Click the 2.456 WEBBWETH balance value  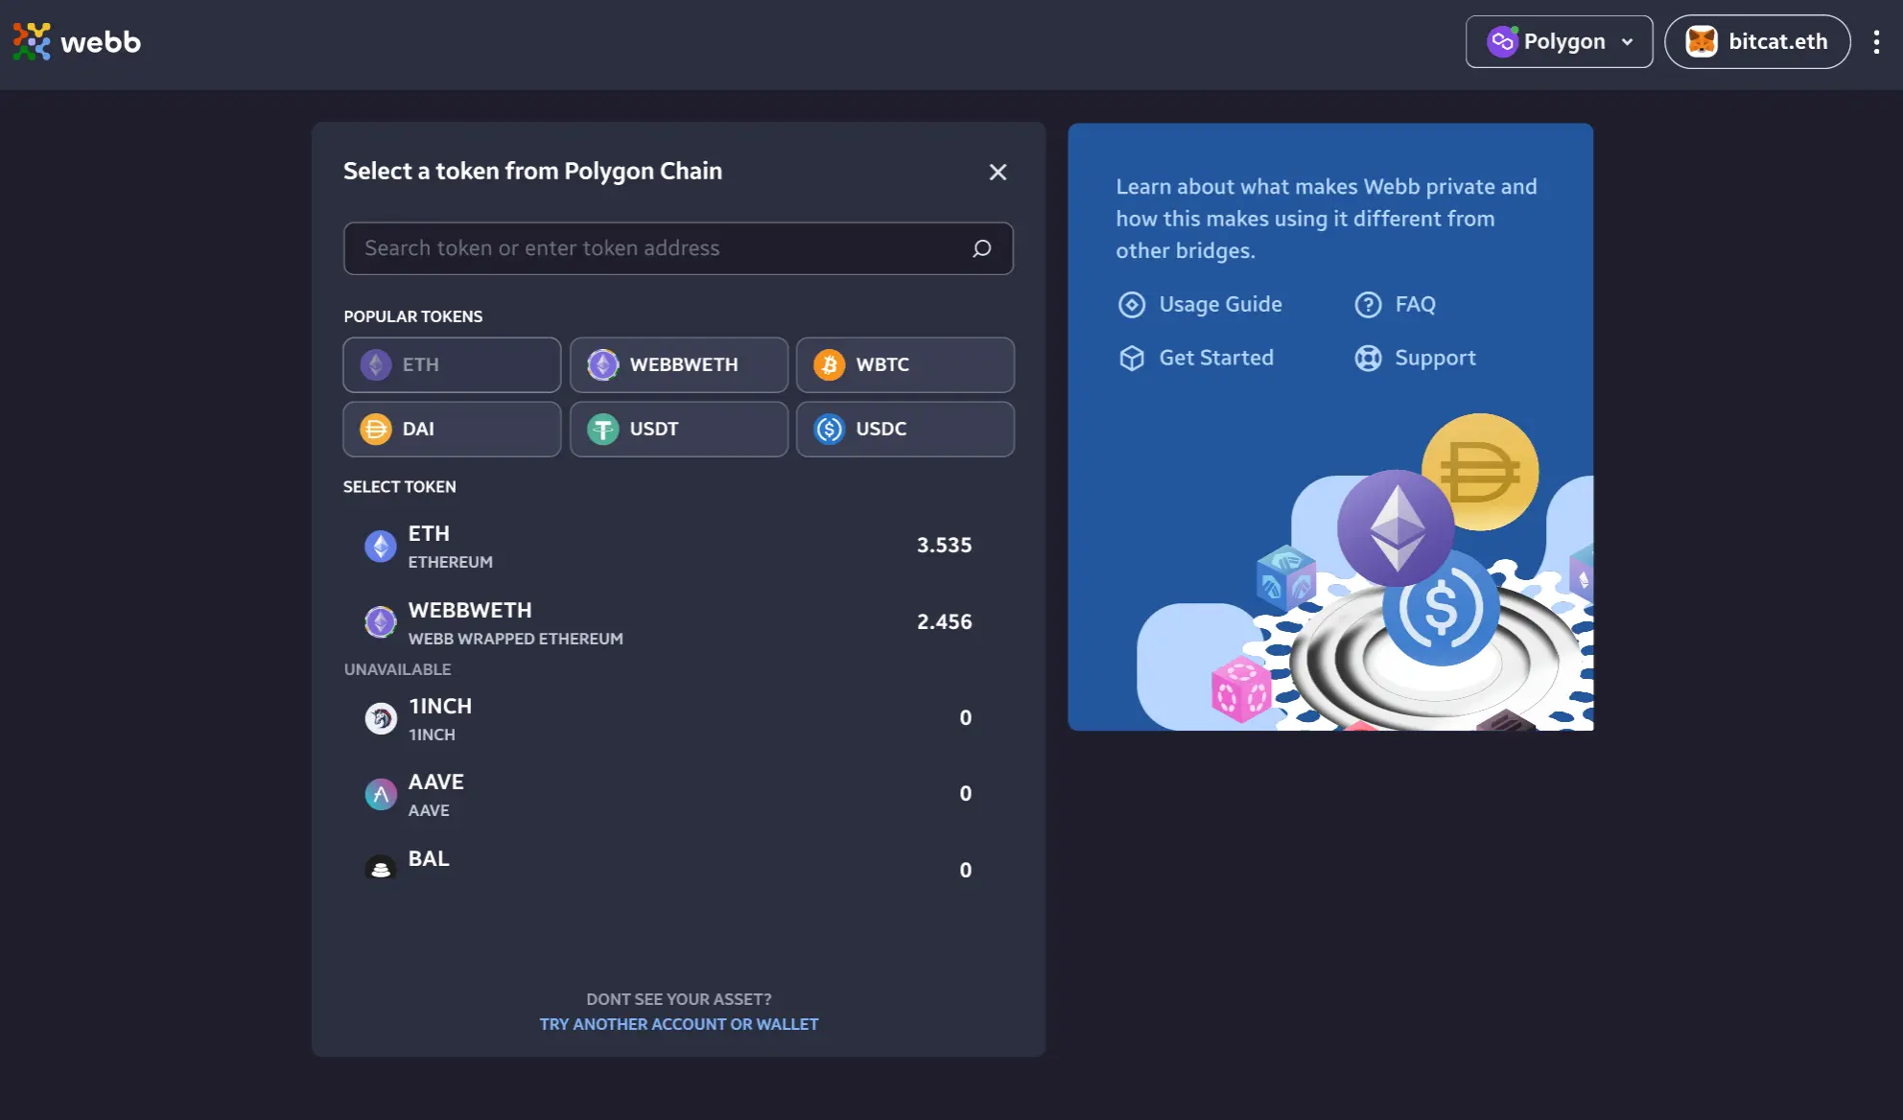(x=944, y=621)
